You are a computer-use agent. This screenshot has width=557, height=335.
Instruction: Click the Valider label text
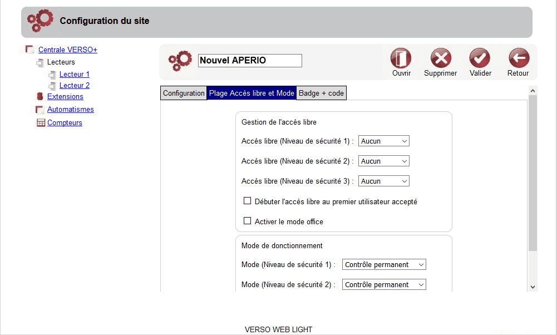pos(480,73)
